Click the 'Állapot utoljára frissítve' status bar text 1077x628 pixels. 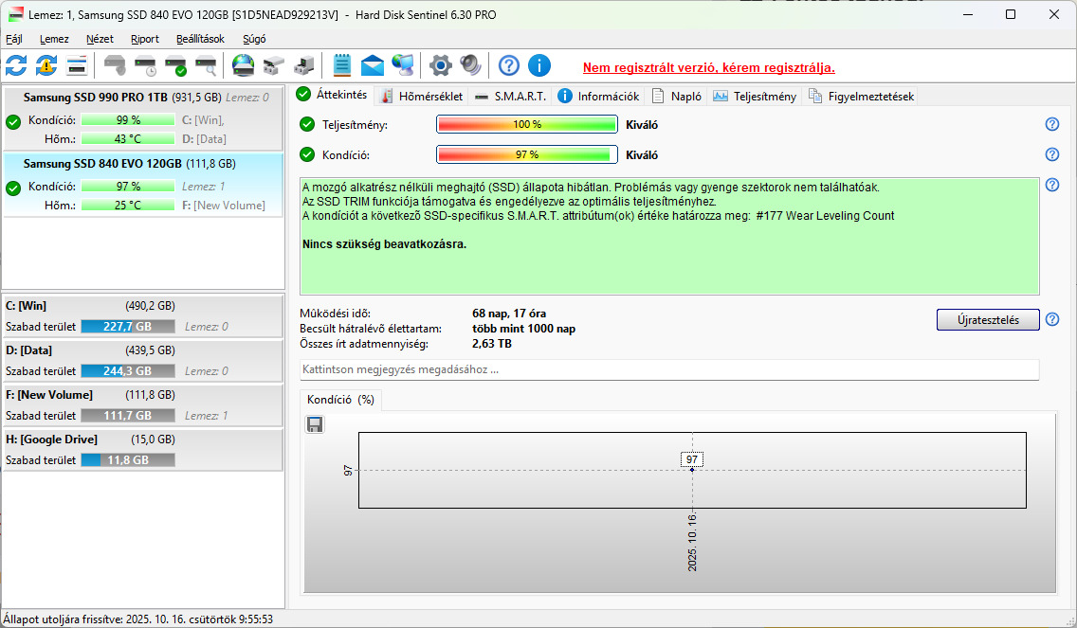pyautogui.click(x=138, y=619)
